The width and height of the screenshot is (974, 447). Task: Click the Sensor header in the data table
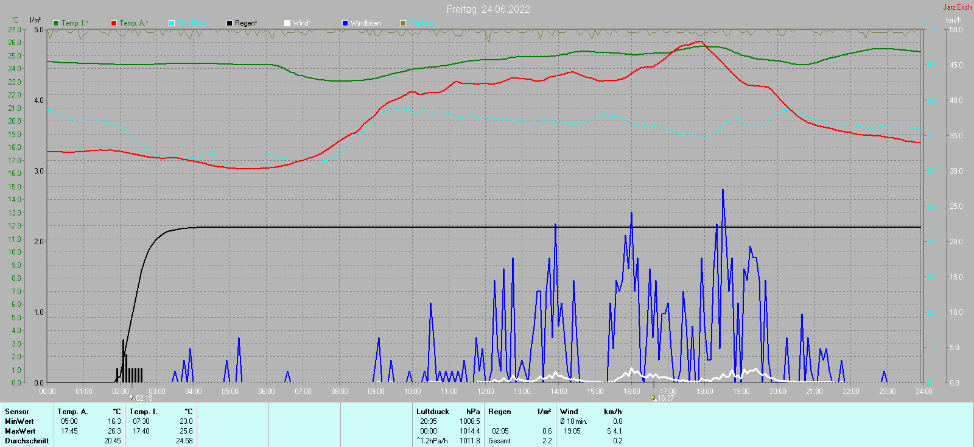pyautogui.click(x=17, y=412)
